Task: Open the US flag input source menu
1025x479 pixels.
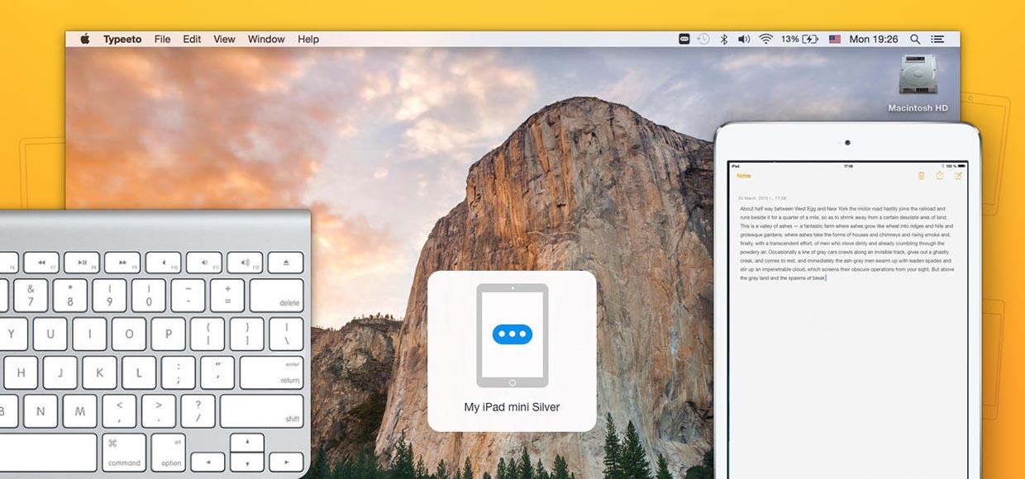Action: [x=834, y=39]
